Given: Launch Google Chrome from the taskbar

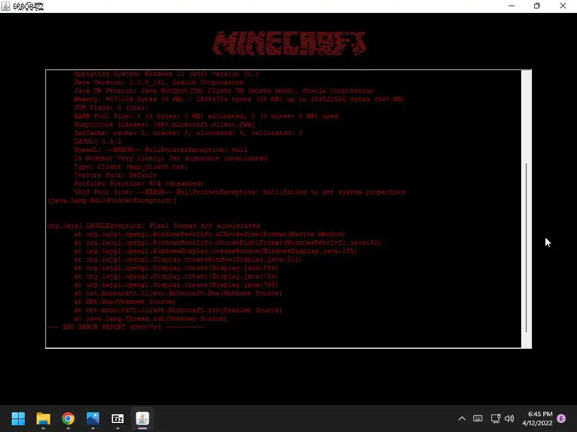Looking at the screenshot, I should coord(68,418).
